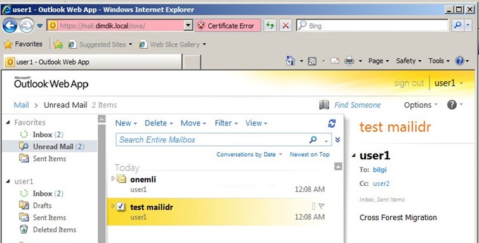Click the Print icon
Screen dimensions: 479x243
[x=349, y=61]
